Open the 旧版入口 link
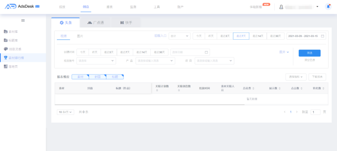This screenshot has width=337, height=151. pyautogui.click(x=160, y=36)
